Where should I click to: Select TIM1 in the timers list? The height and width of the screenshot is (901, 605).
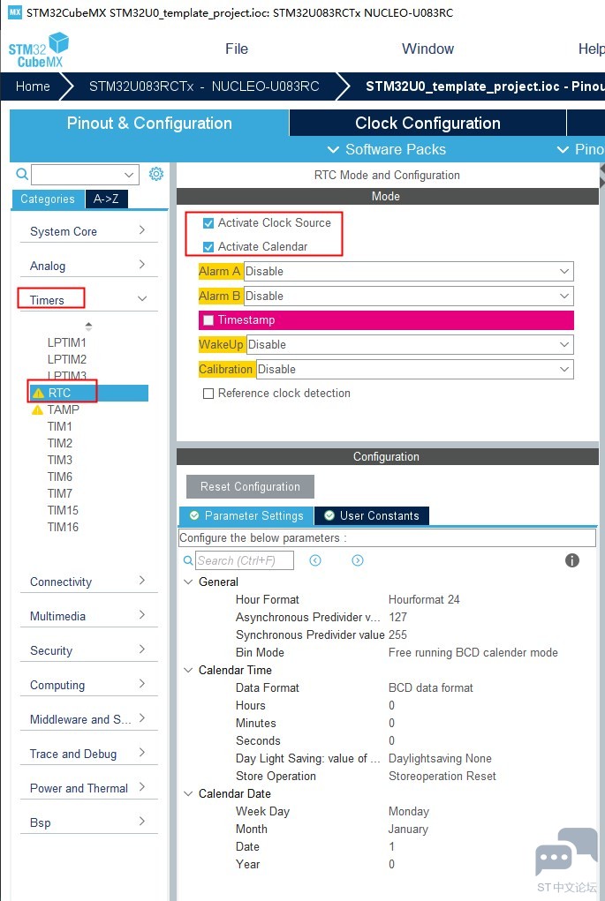(60, 426)
